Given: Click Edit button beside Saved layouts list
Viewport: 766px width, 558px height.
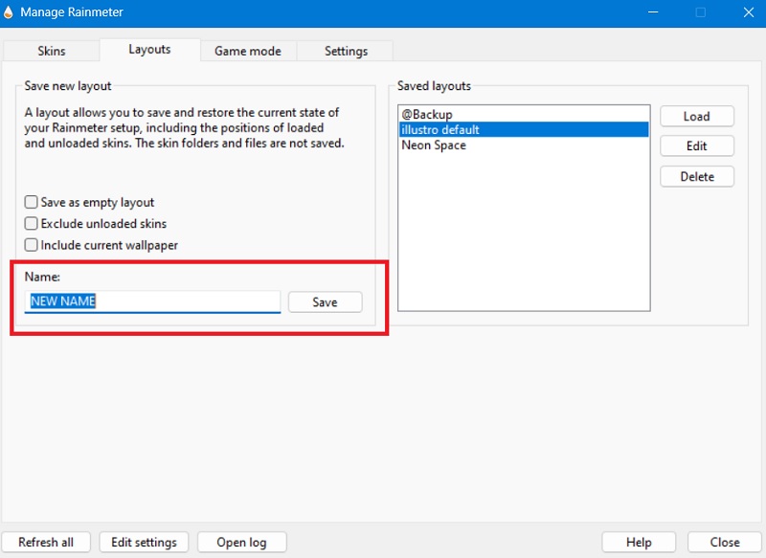Looking at the screenshot, I should [696, 146].
